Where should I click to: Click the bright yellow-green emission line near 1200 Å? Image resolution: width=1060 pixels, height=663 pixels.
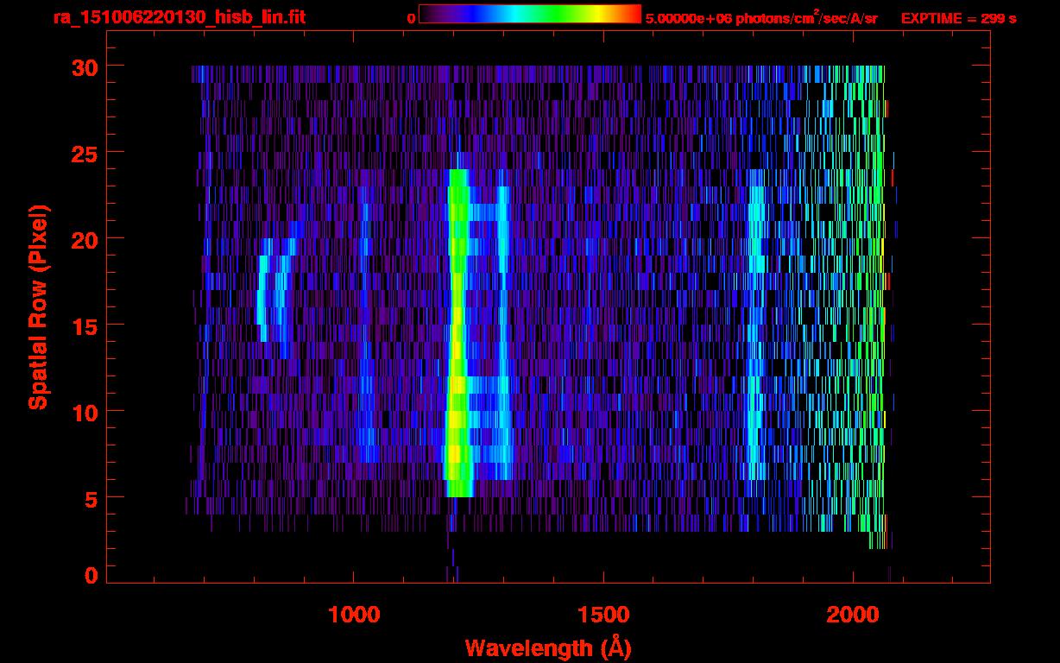457,345
